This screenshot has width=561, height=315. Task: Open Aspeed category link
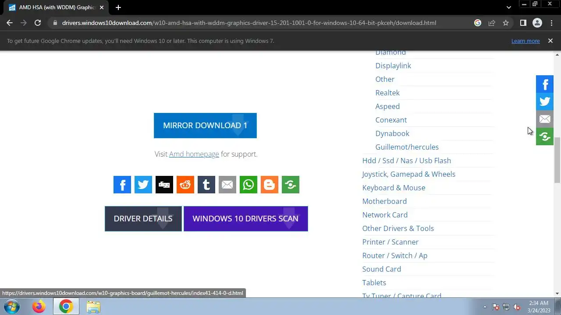(387, 106)
